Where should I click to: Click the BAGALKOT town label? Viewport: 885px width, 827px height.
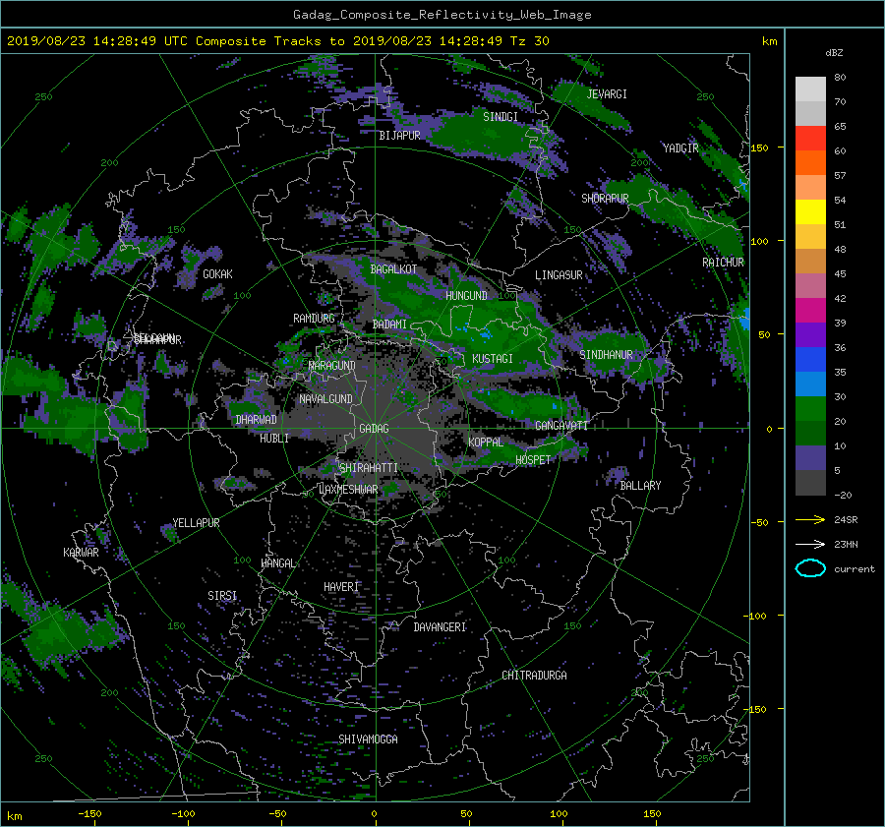pos(393,269)
